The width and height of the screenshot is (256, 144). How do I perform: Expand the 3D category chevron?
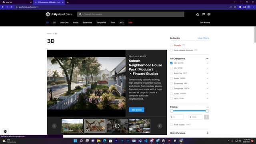click(208, 63)
